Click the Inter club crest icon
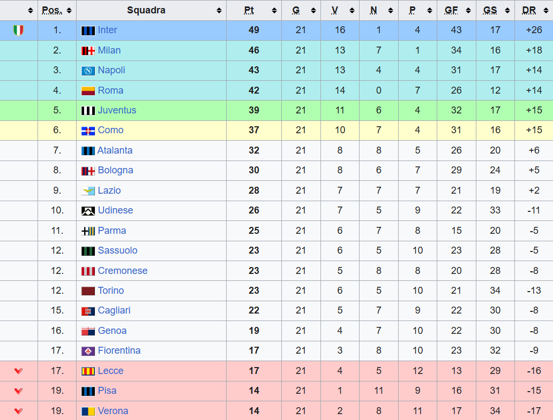The height and width of the screenshot is (420, 553). 88,30
